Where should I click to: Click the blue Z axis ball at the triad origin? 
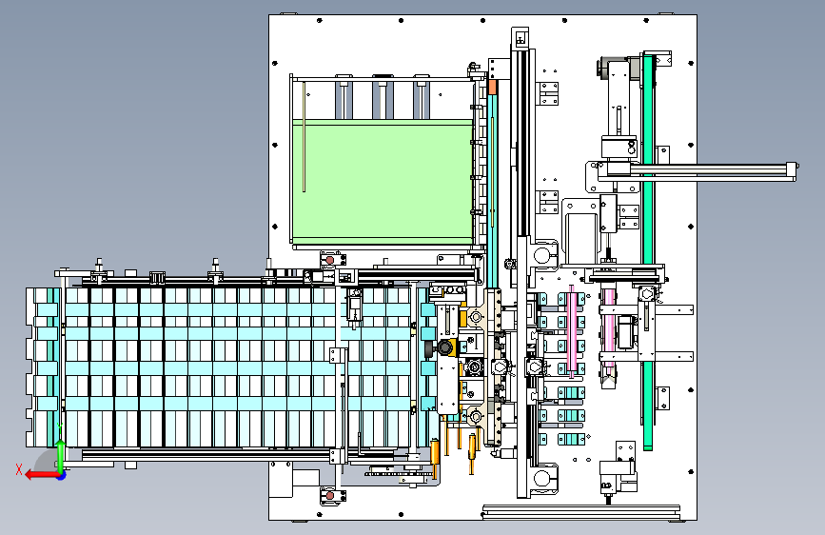(61, 476)
